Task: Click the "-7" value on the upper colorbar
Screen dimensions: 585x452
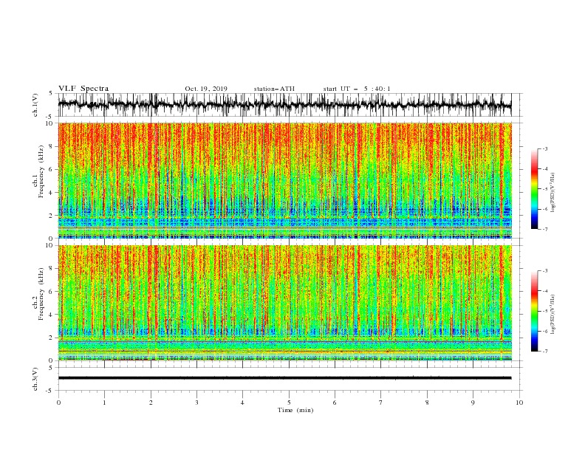Action: coord(545,229)
